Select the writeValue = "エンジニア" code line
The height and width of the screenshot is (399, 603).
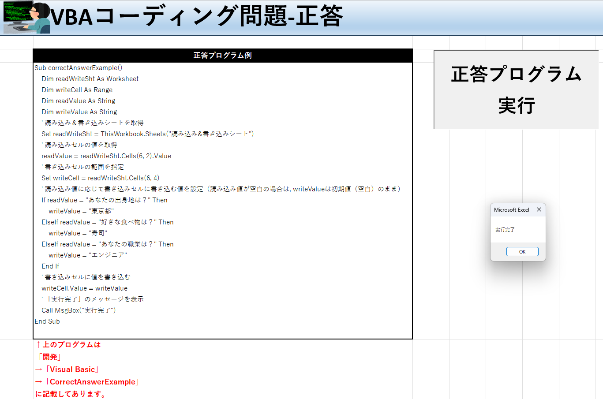(x=88, y=255)
